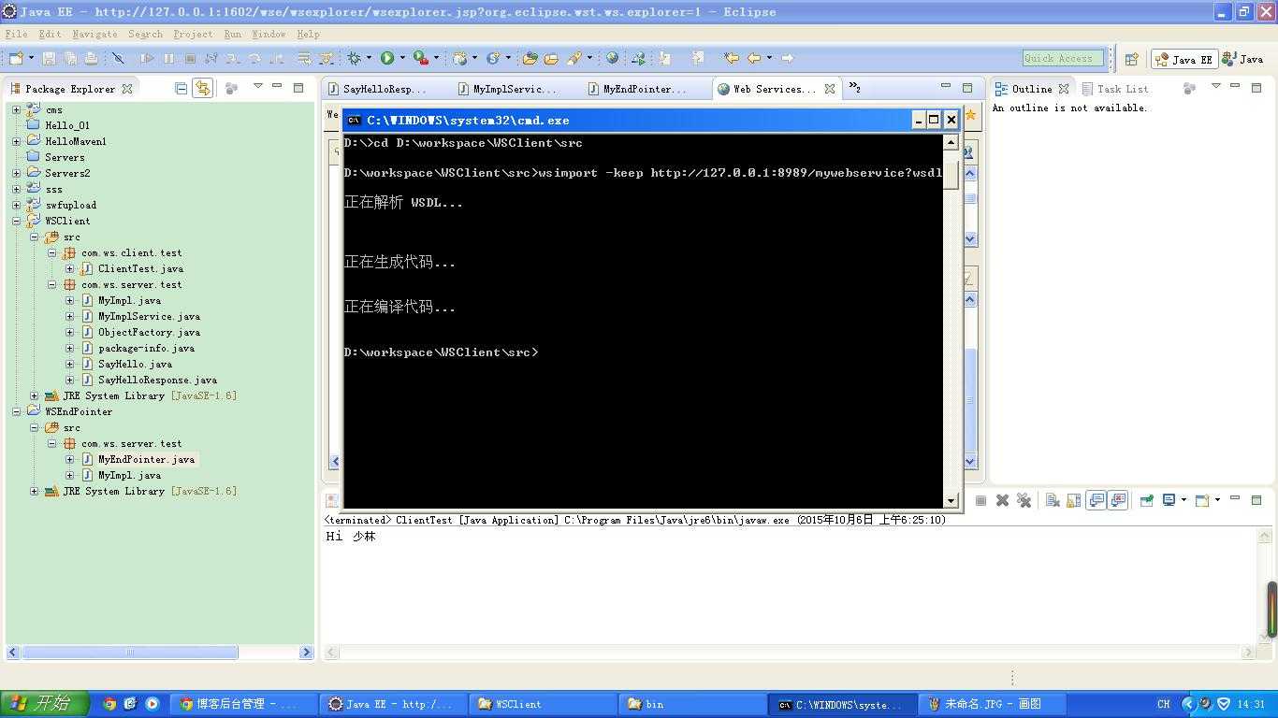Image resolution: width=1278 pixels, height=718 pixels.
Task: Switch to the Task List tab
Action: pyautogui.click(x=1115, y=89)
